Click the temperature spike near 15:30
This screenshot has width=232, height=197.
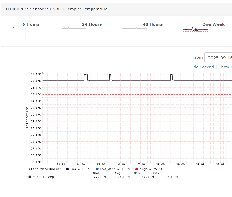[110, 75]
